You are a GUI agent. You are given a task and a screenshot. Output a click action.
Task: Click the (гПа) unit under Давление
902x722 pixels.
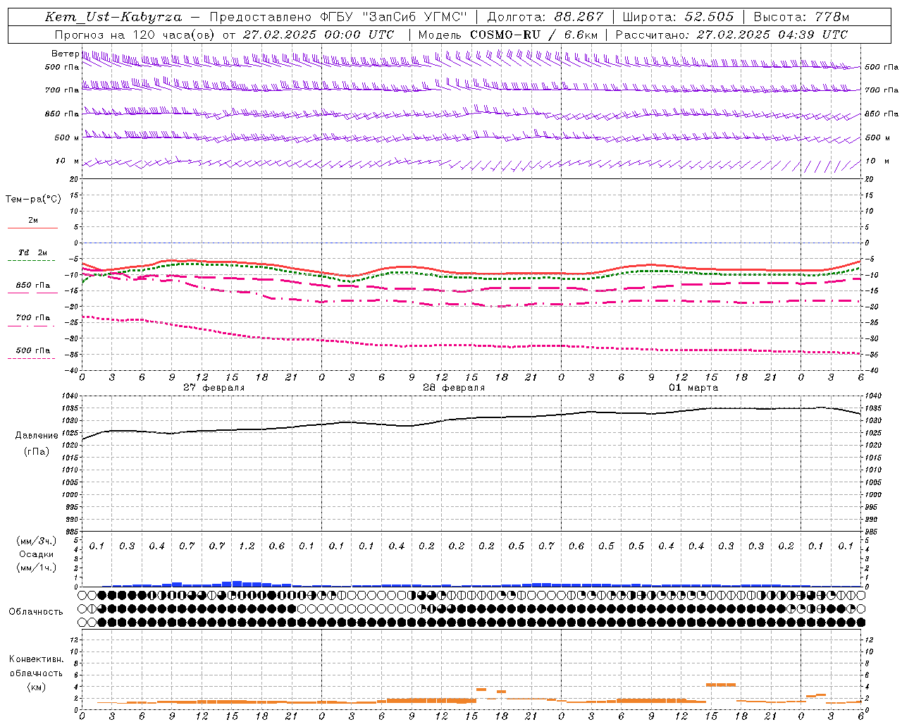[x=37, y=451]
